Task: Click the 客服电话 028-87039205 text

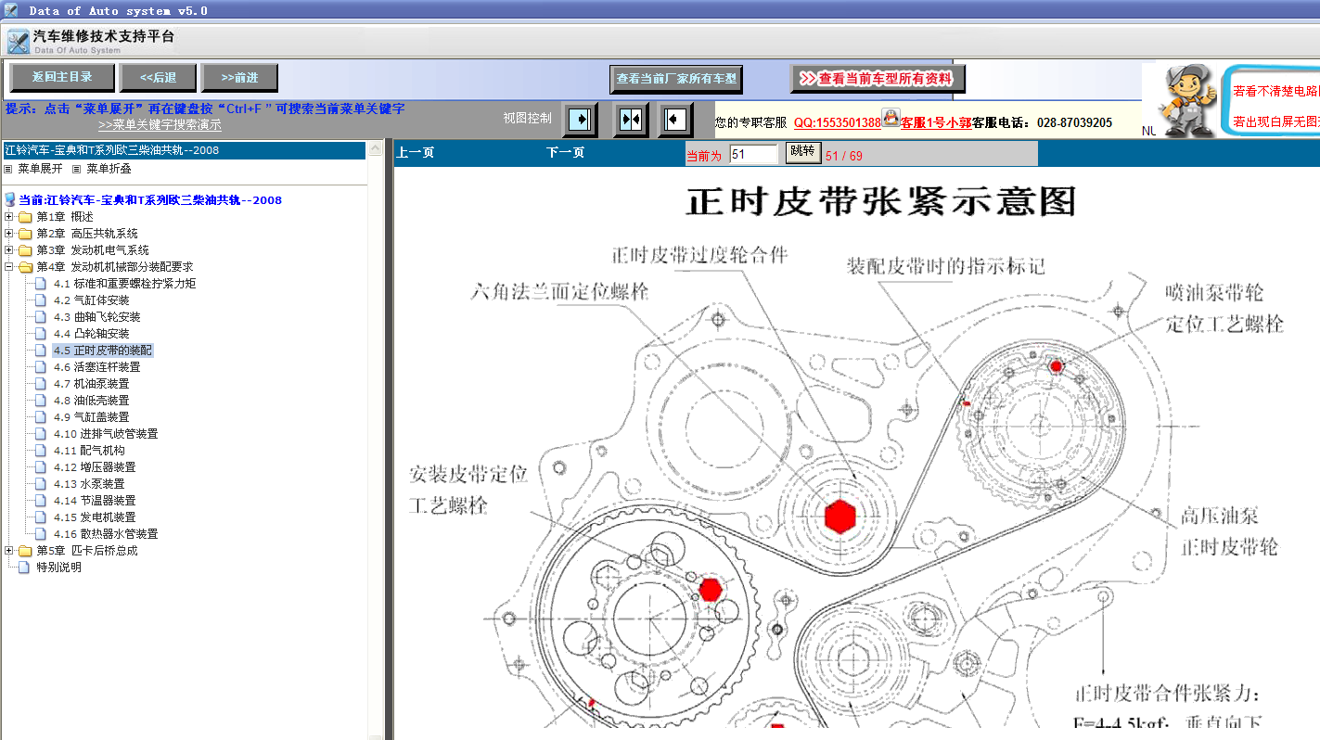Action: pos(1042,122)
